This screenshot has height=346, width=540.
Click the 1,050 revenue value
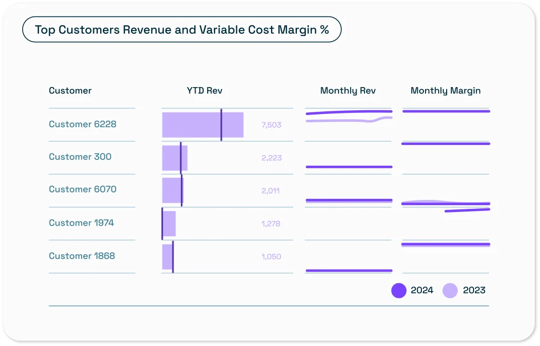[x=271, y=257]
